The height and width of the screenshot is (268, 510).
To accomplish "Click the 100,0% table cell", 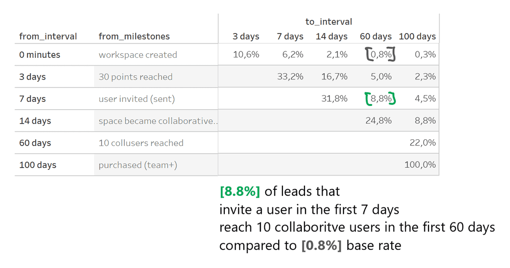I will 420,165.
